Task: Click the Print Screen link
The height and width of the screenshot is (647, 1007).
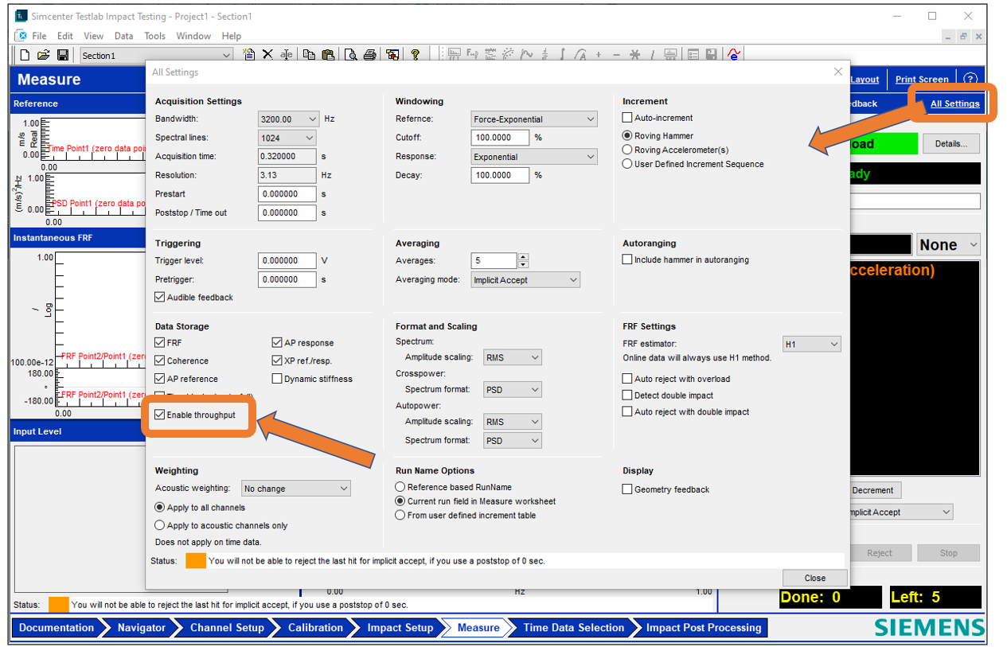Action: [x=921, y=80]
